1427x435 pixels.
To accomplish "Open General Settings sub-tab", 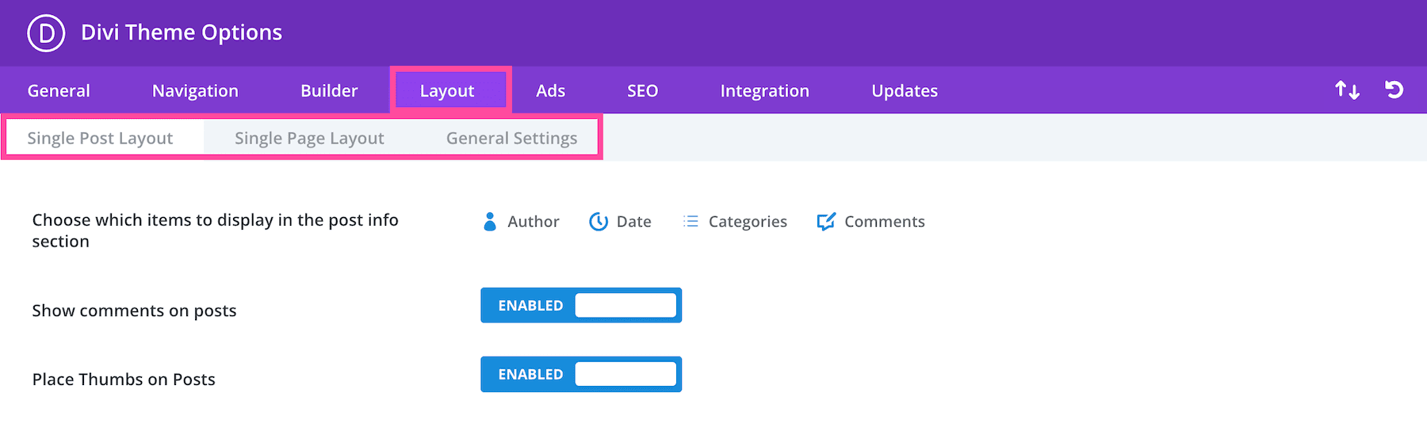I will (511, 139).
